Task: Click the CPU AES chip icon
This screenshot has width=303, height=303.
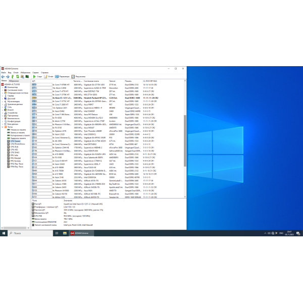Action: pyautogui.click(x=9, y=149)
